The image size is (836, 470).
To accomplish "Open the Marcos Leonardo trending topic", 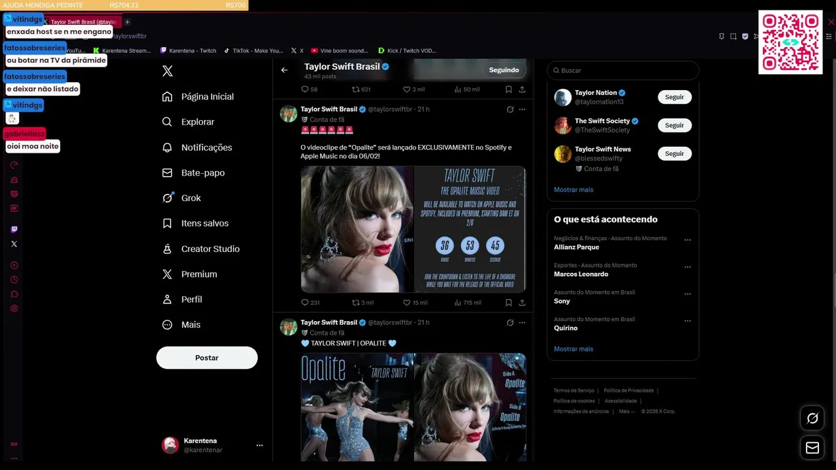I will tap(581, 274).
